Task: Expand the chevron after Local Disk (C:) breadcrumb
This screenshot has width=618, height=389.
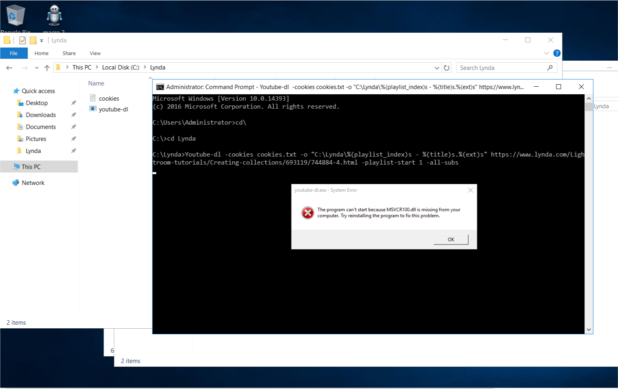Action: pos(145,67)
